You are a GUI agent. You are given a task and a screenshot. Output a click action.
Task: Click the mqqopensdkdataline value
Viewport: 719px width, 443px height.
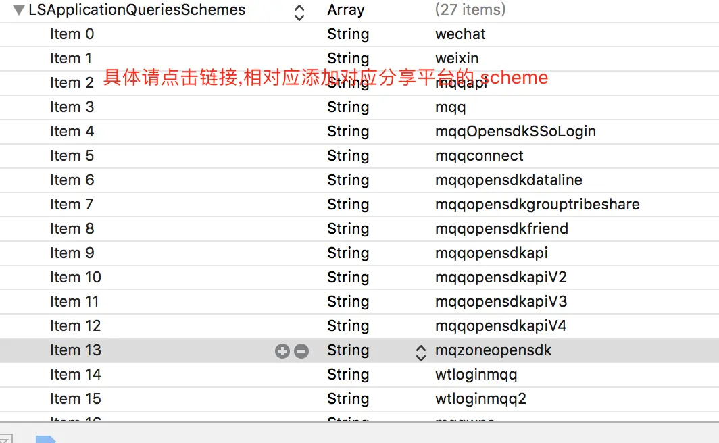point(509,180)
